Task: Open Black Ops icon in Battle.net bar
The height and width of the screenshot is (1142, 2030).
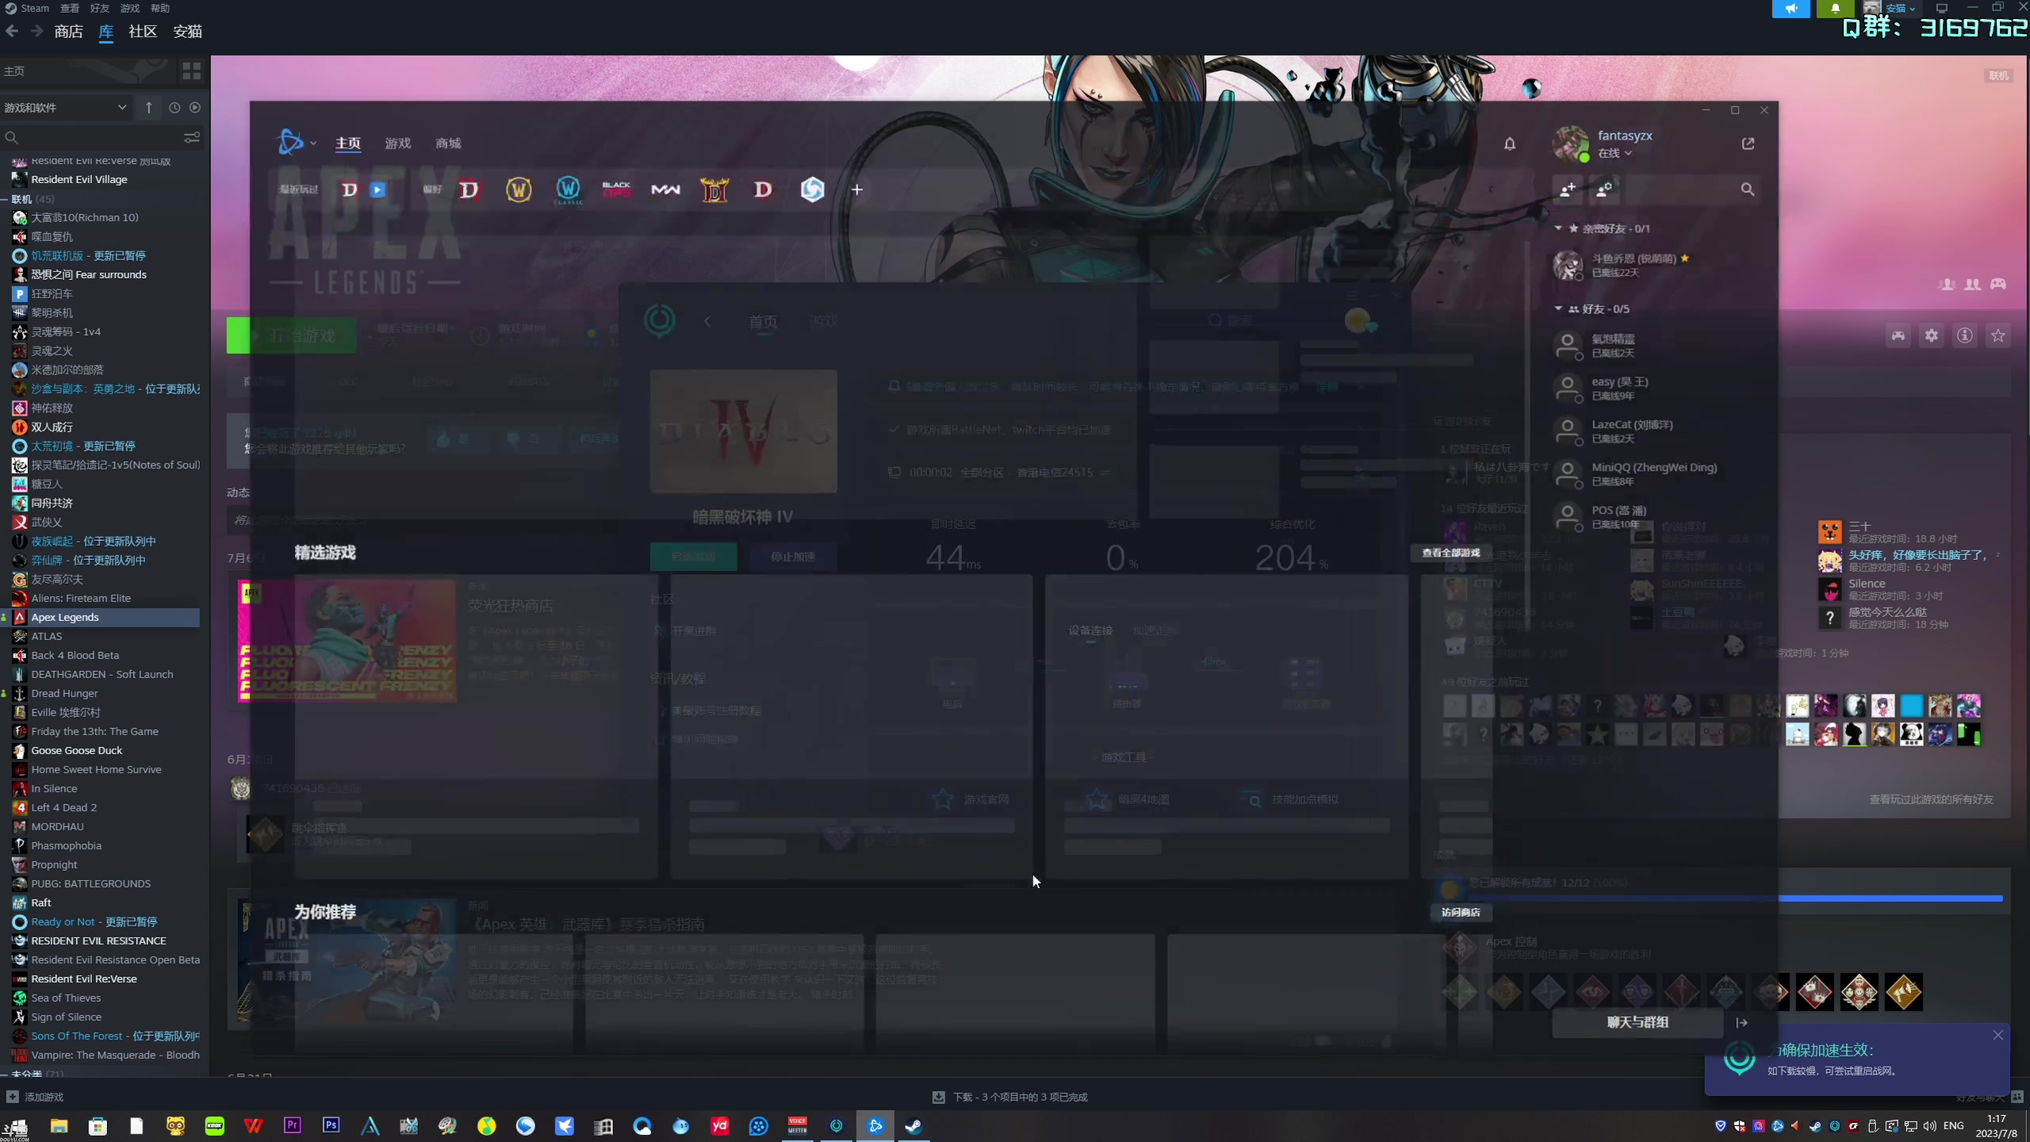Action: coord(616,190)
